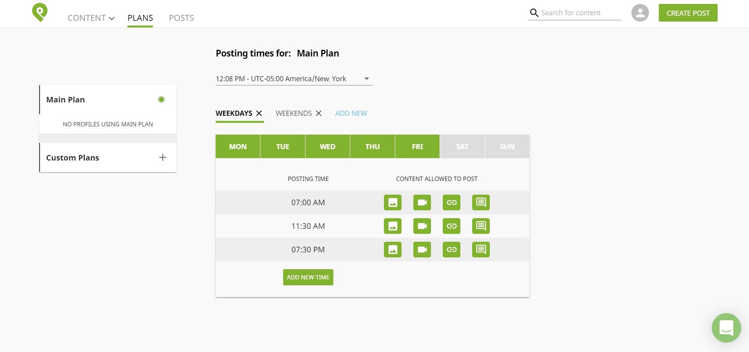The image size is (749, 352).
Task: Toggle link content for 11:30 AM slot
Action: (451, 226)
